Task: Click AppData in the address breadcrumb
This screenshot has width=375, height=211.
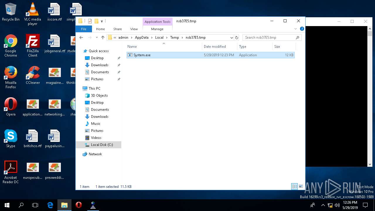Action: point(142,38)
